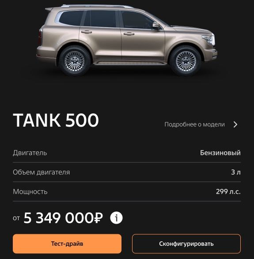Click the TANK 500 model title
254x259 pixels.
point(56,120)
